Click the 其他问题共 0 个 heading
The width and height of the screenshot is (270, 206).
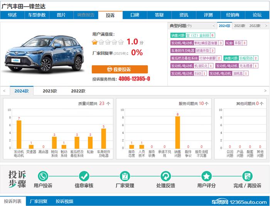click(250, 103)
